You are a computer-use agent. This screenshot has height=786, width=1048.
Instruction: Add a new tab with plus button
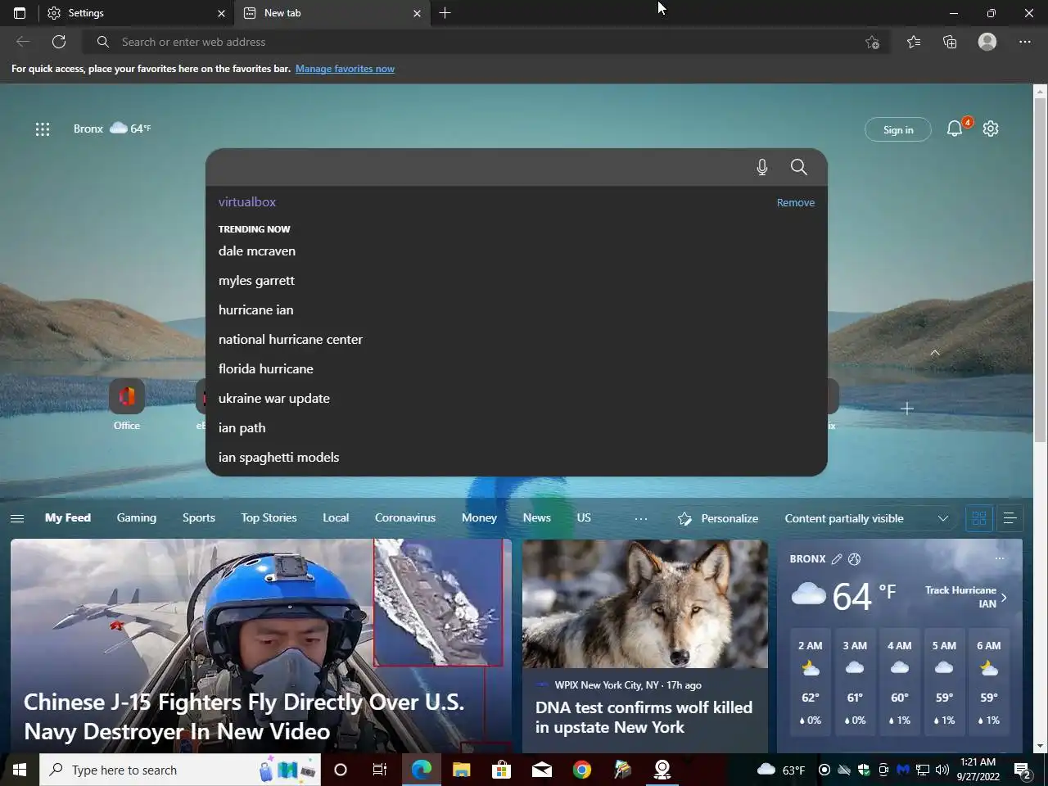(445, 13)
